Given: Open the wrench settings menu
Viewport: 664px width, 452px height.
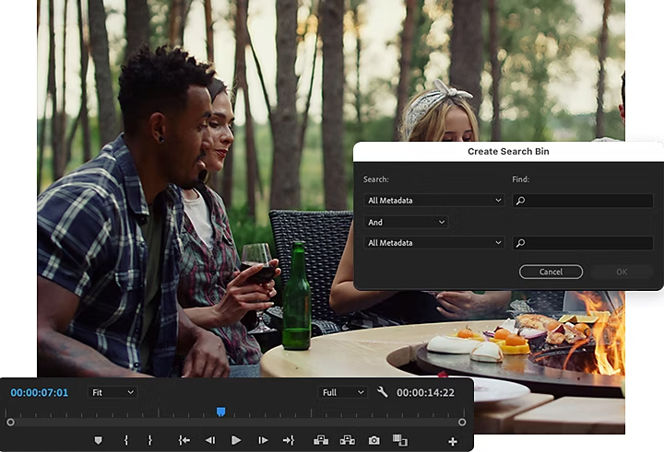Looking at the screenshot, I should click(383, 392).
